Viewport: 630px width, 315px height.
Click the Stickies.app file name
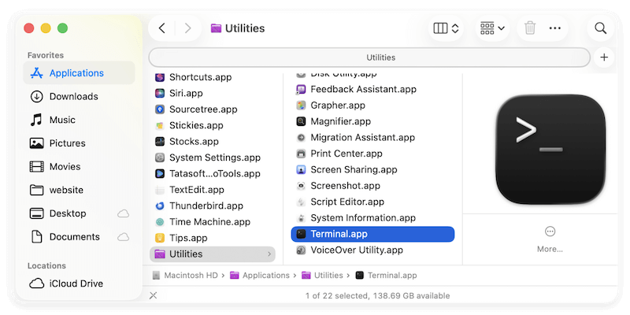pos(196,125)
